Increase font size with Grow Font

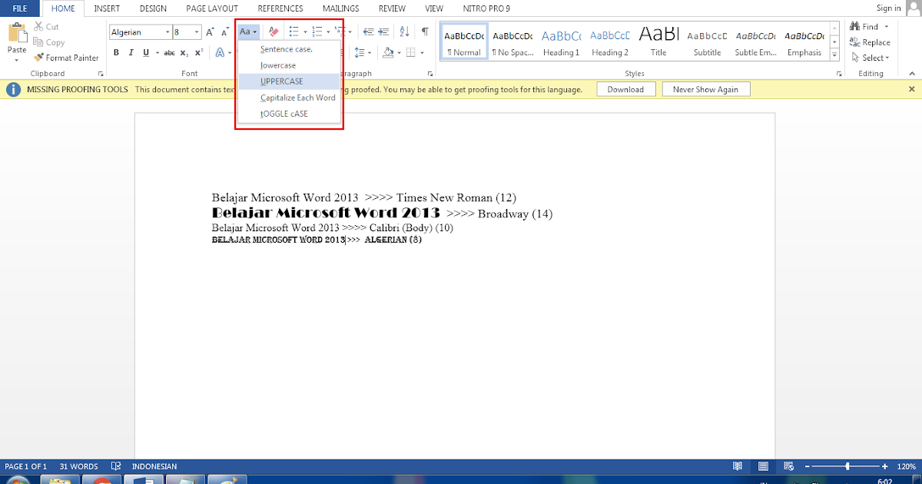(210, 32)
